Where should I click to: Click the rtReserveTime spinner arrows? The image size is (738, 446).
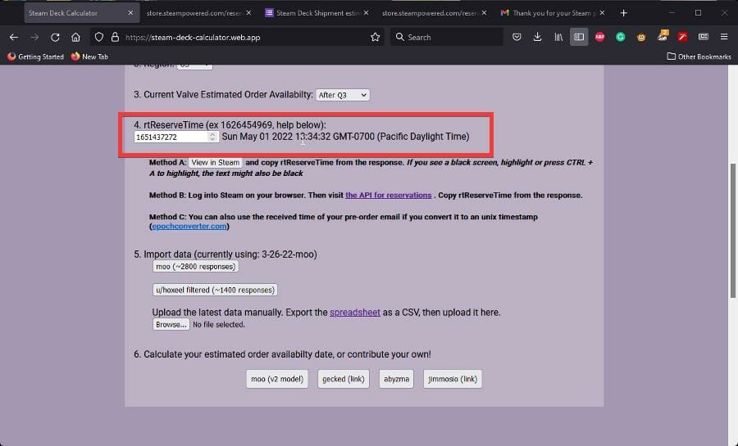(x=212, y=137)
